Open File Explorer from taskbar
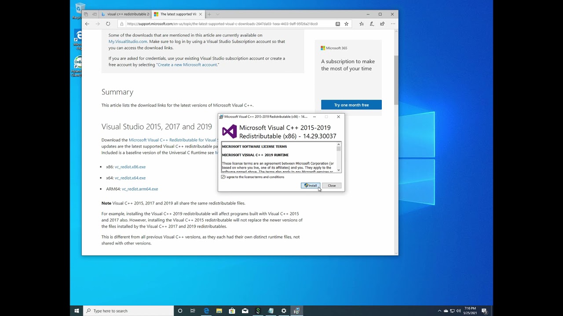This screenshot has height=316, width=563. click(219, 311)
